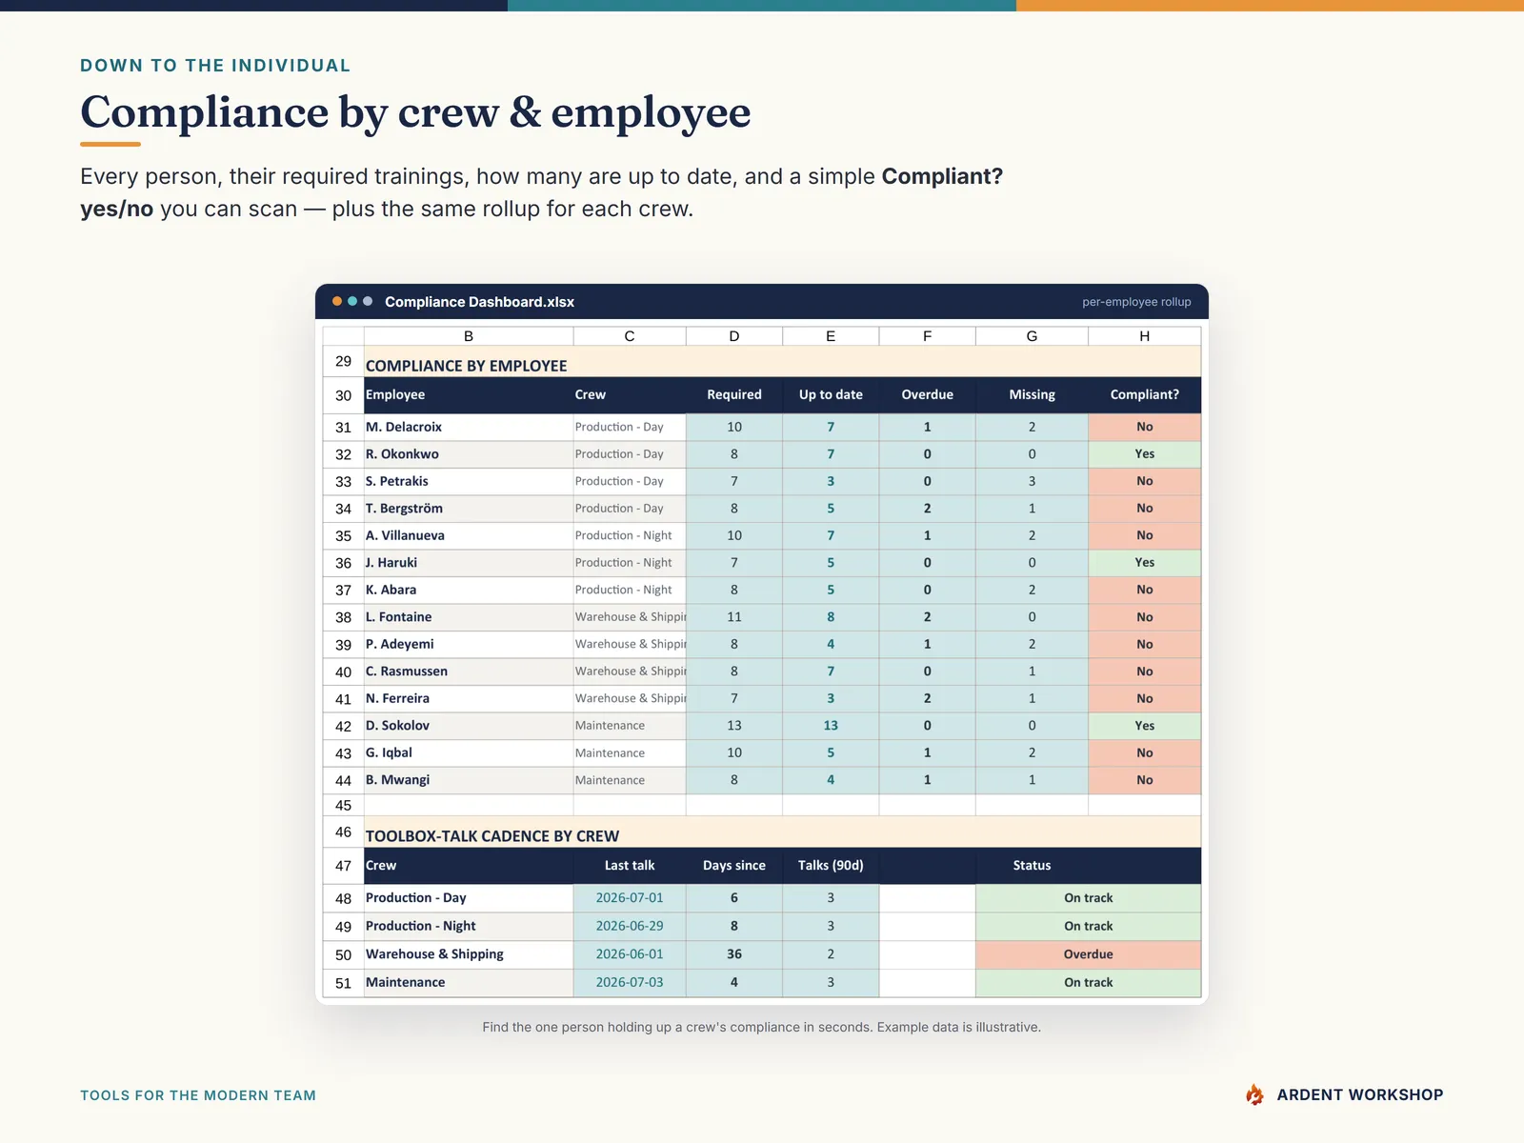Click the Status header cell

[x=1033, y=866]
